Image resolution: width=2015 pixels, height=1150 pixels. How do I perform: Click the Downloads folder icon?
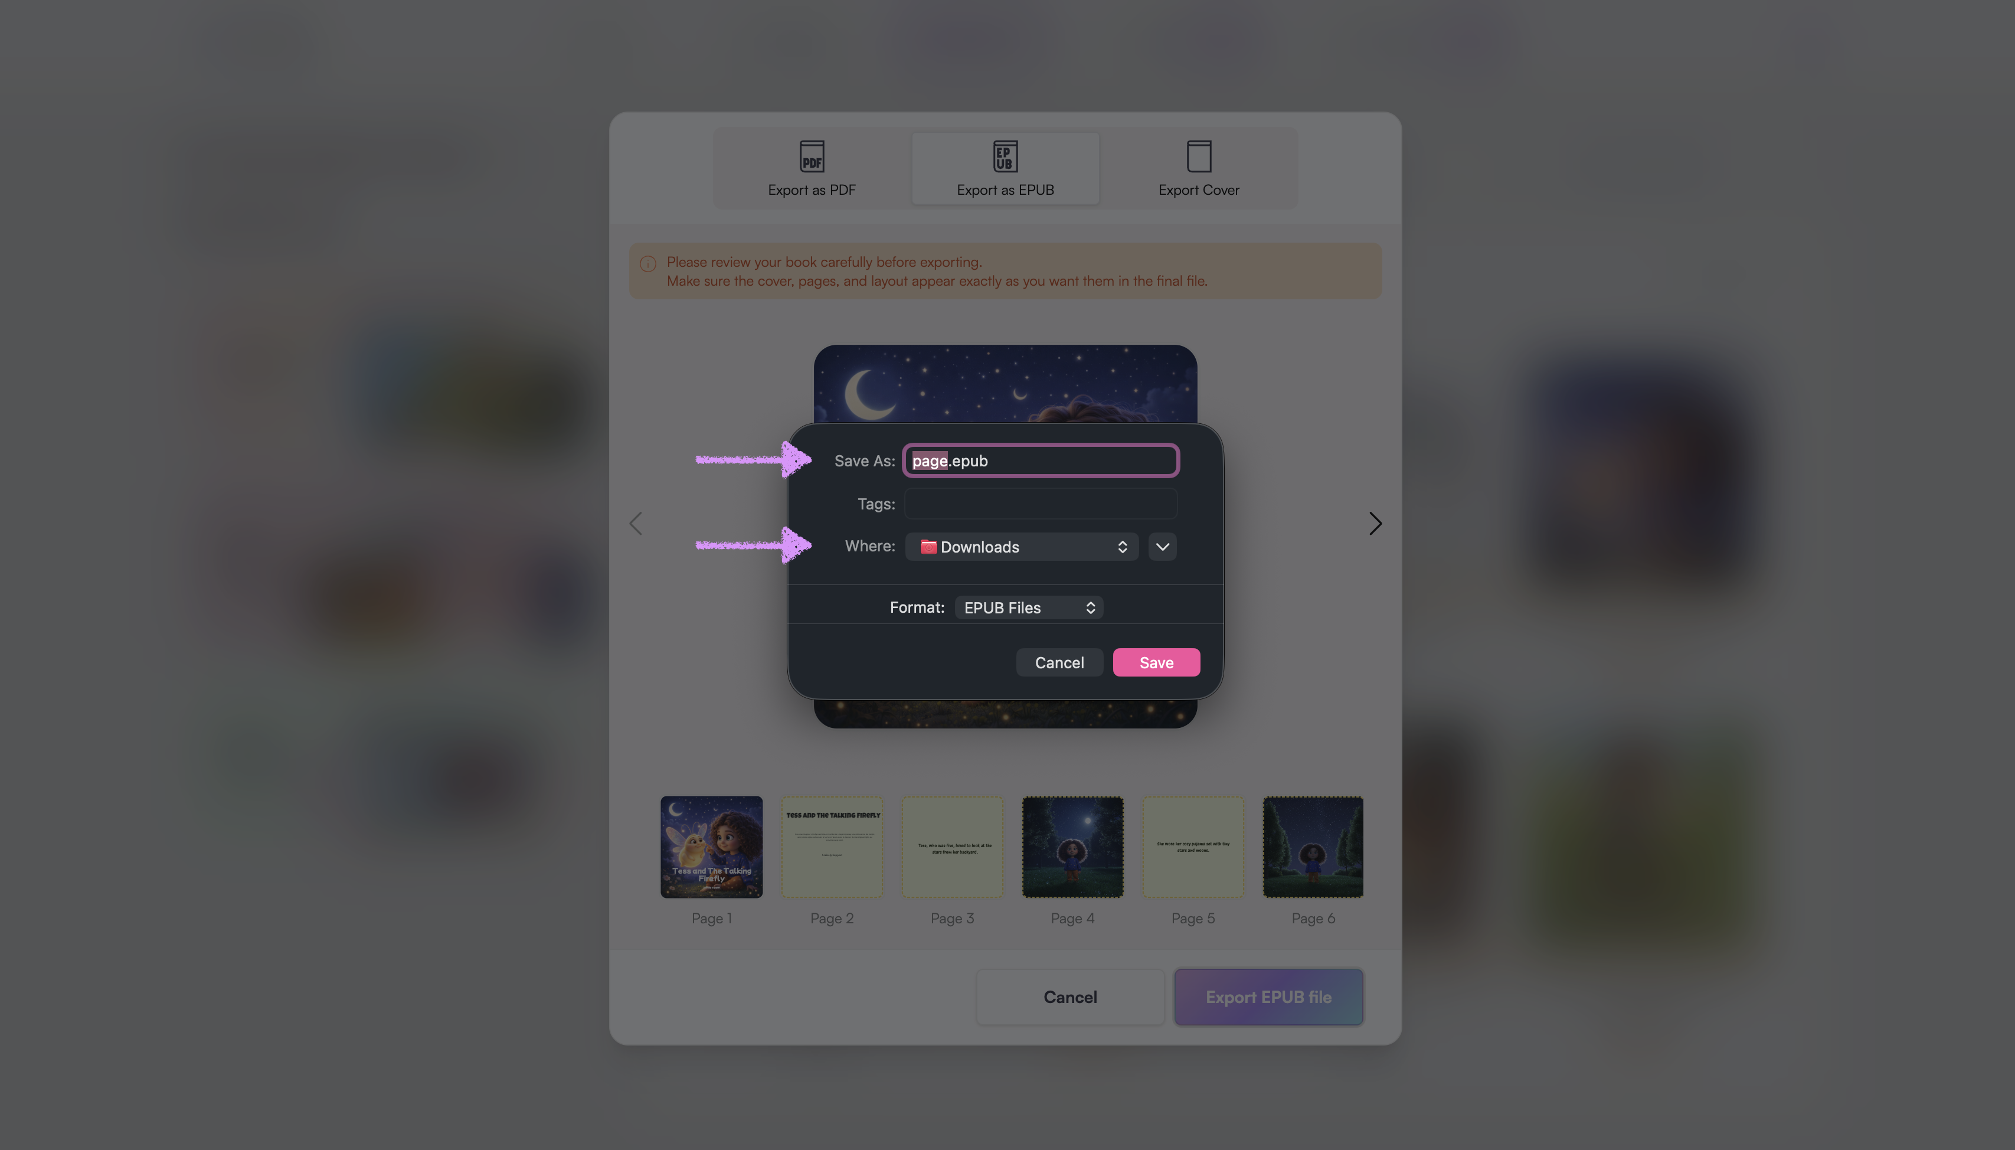point(928,547)
